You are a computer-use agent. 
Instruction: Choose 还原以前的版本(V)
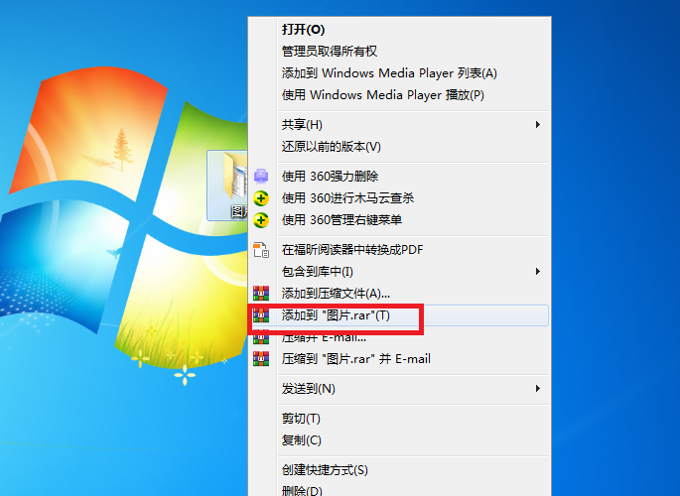(x=399, y=147)
